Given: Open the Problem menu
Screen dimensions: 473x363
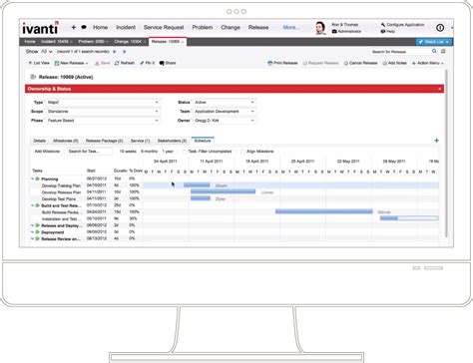Looking at the screenshot, I should point(203,27).
